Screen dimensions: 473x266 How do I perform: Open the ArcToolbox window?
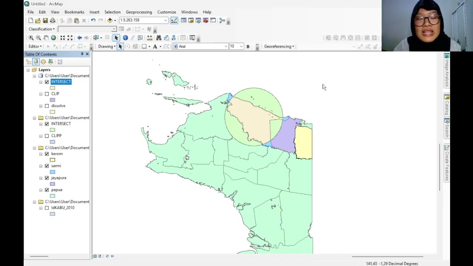coord(205,20)
